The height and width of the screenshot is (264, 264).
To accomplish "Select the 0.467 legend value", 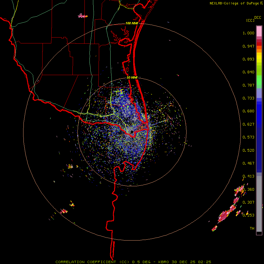I will 248,163.
